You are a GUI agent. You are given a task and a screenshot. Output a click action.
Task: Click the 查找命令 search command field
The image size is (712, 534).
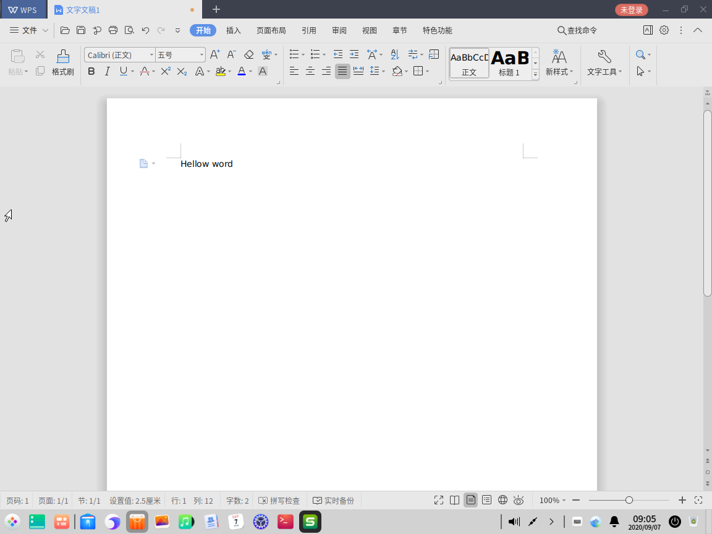[577, 30]
